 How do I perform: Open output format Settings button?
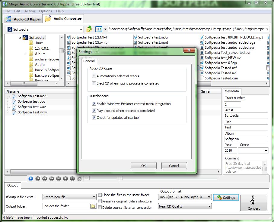[226, 197]
